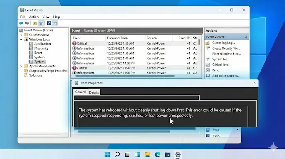Image resolution: width=285 pixels, height=159 pixels.
Task: Click the event list vertical scrollbar
Action: click(199, 42)
